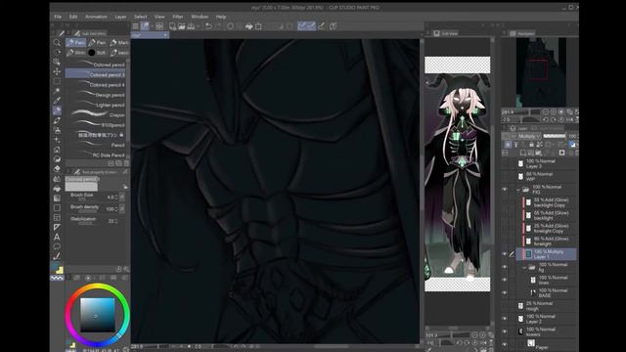This screenshot has height=352, width=626.
Task: Choose the Design pencil sub tool
Action: 96,95
